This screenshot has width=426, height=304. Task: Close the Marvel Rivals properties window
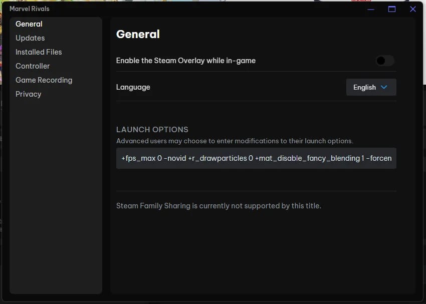[x=412, y=9]
